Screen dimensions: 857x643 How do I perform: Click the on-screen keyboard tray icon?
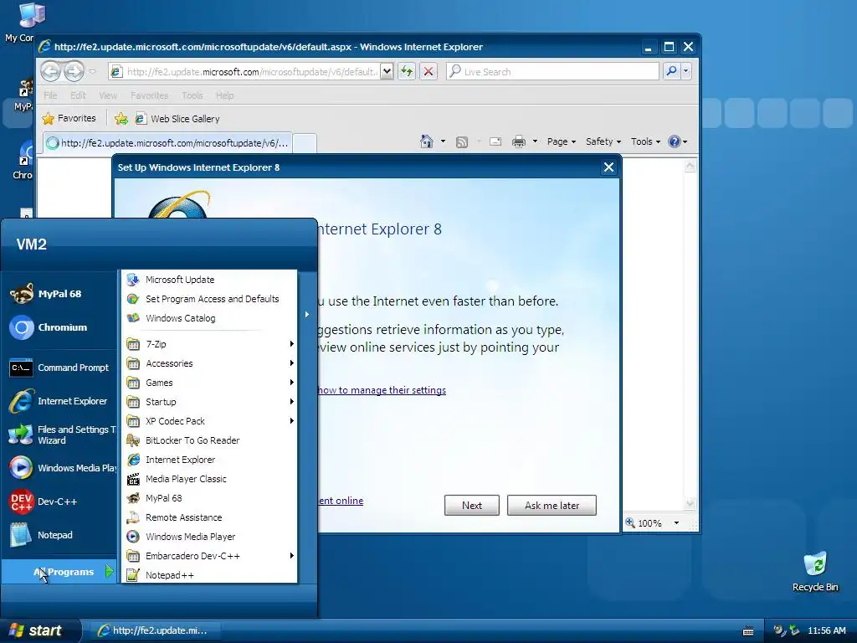pyautogui.click(x=748, y=631)
